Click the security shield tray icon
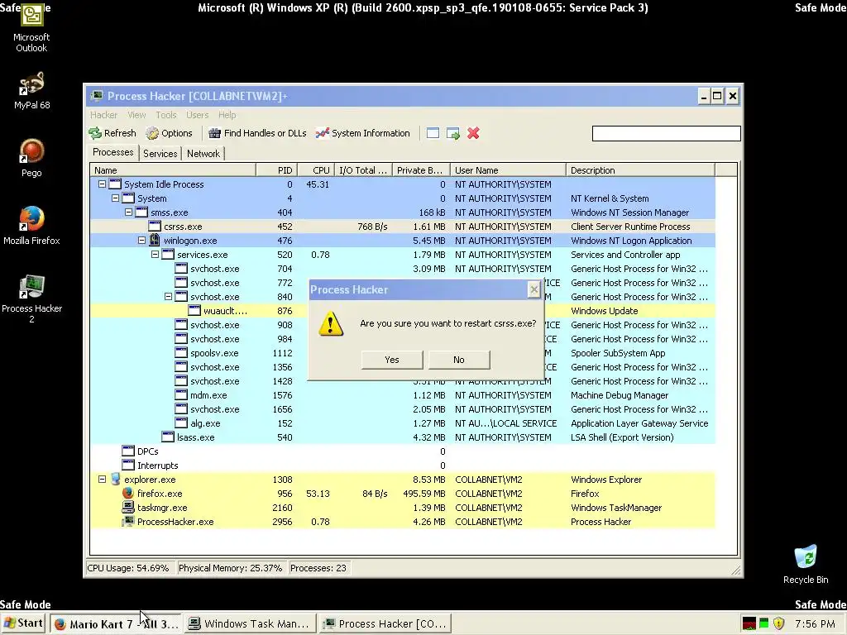Viewport: 847px width, 635px height. [x=778, y=623]
